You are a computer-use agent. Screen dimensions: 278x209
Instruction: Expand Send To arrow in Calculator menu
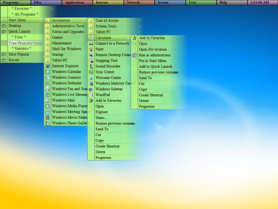click(x=182, y=78)
